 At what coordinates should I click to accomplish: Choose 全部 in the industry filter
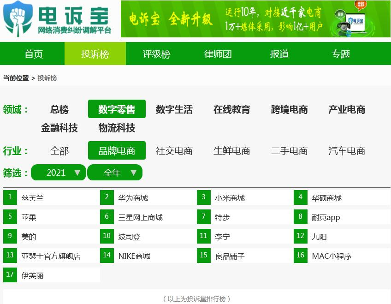pyautogui.click(x=59, y=151)
